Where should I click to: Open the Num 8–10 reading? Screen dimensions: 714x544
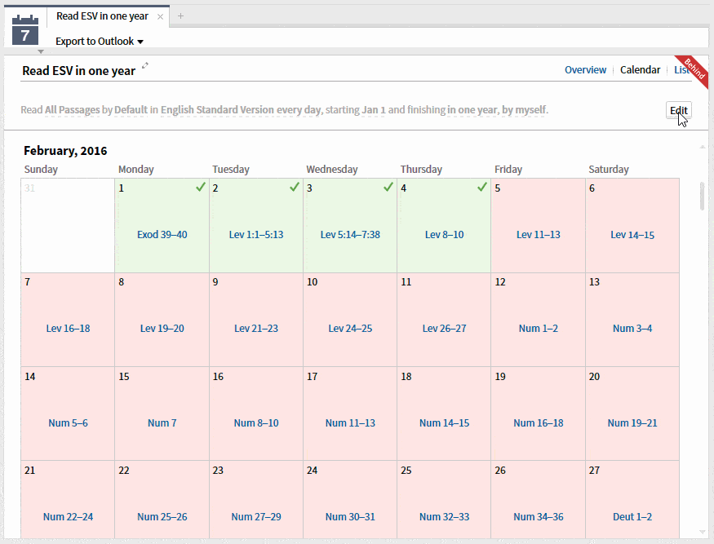point(256,423)
